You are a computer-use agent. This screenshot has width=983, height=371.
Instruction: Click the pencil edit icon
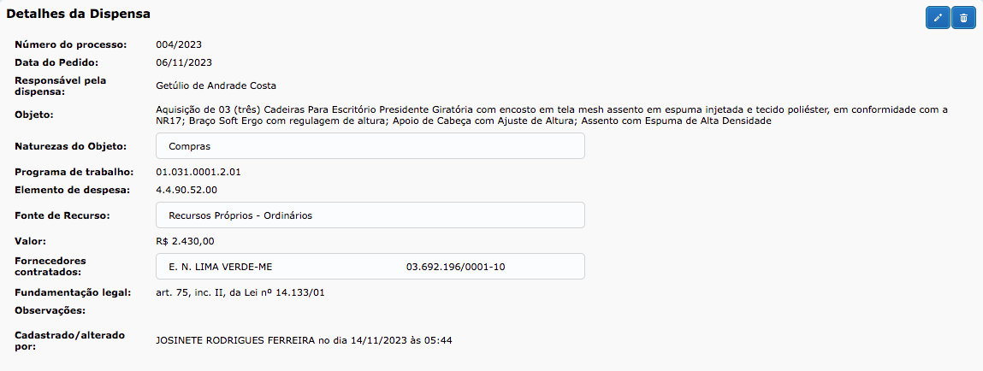938,18
